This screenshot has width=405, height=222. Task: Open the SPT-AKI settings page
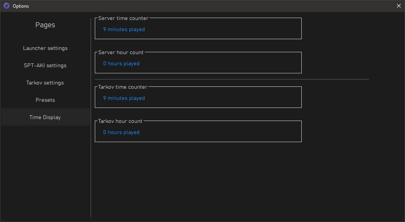tap(45, 65)
